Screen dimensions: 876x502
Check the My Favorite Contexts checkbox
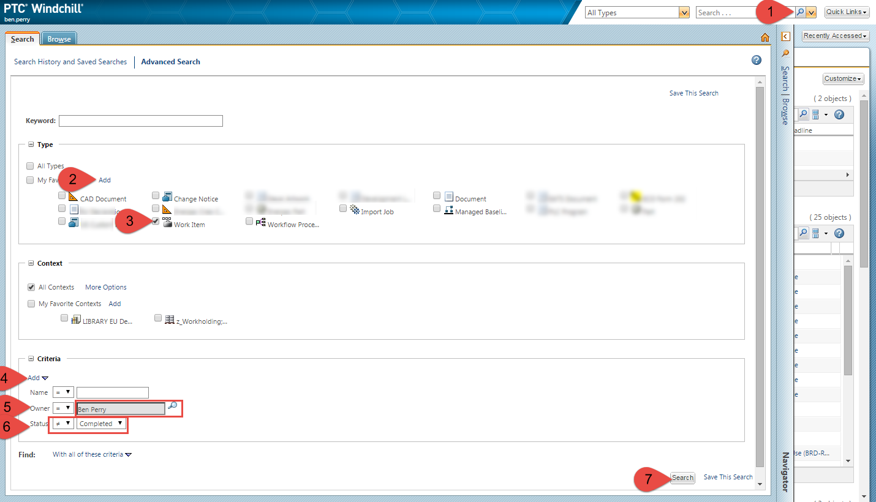31,303
